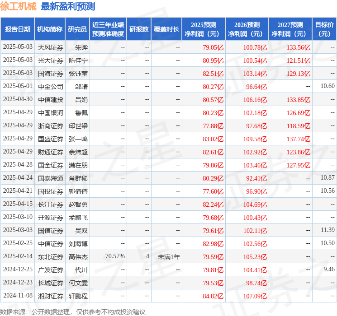Screen dimensions: 337x316
Task: Click analyst name 陈佳宁
Action: [78, 60]
